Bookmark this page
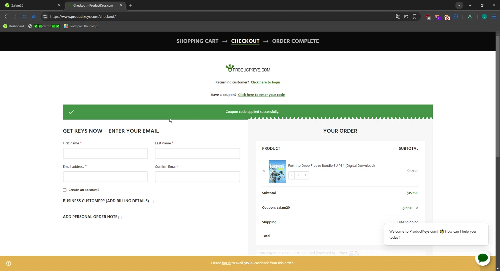The height and width of the screenshot is (271, 500). (x=415, y=16)
